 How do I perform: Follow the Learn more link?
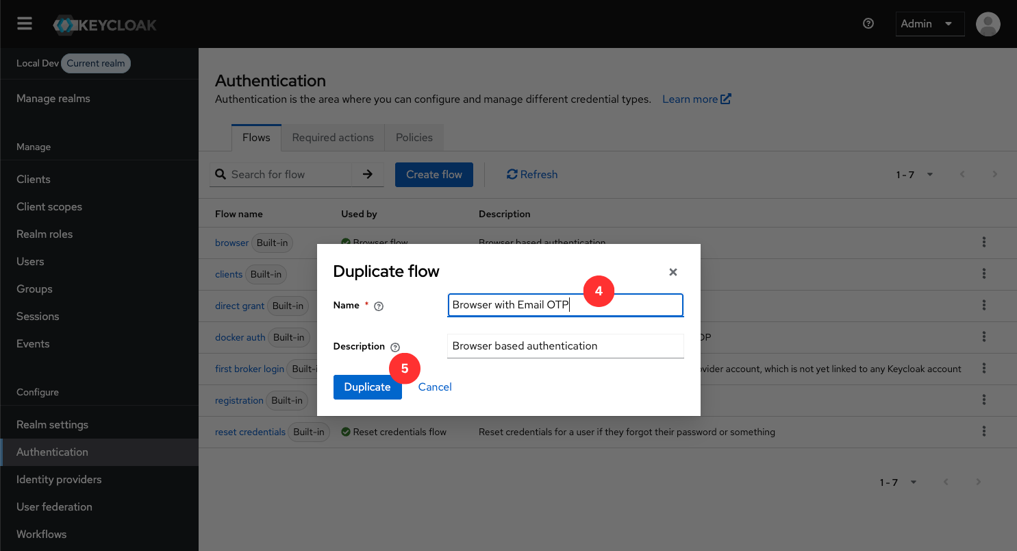(x=696, y=99)
